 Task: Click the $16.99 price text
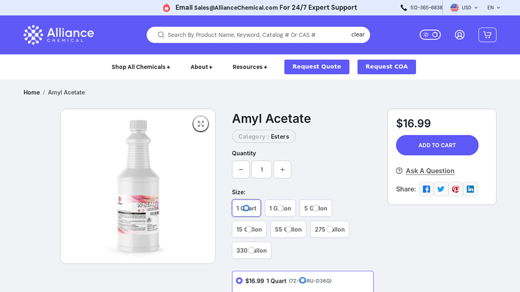tap(413, 123)
